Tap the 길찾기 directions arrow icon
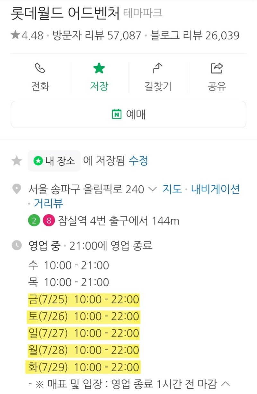This screenshot has width=257, height=394. tap(157, 68)
